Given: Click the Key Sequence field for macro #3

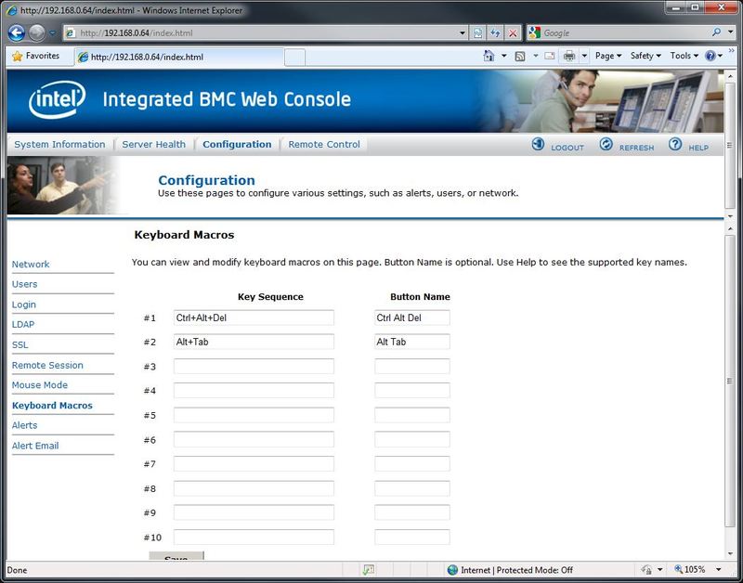Looking at the screenshot, I should tap(254, 367).
